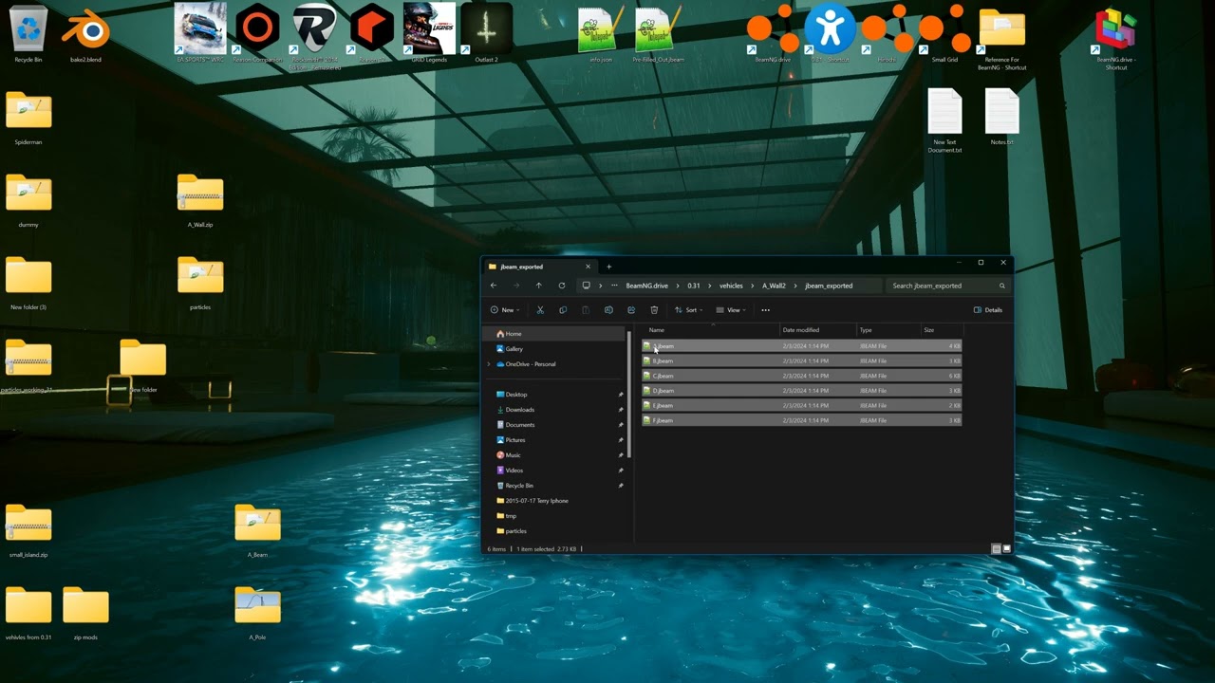Select the bake2.blend desktop file
1215x683 pixels.
(85, 33)
